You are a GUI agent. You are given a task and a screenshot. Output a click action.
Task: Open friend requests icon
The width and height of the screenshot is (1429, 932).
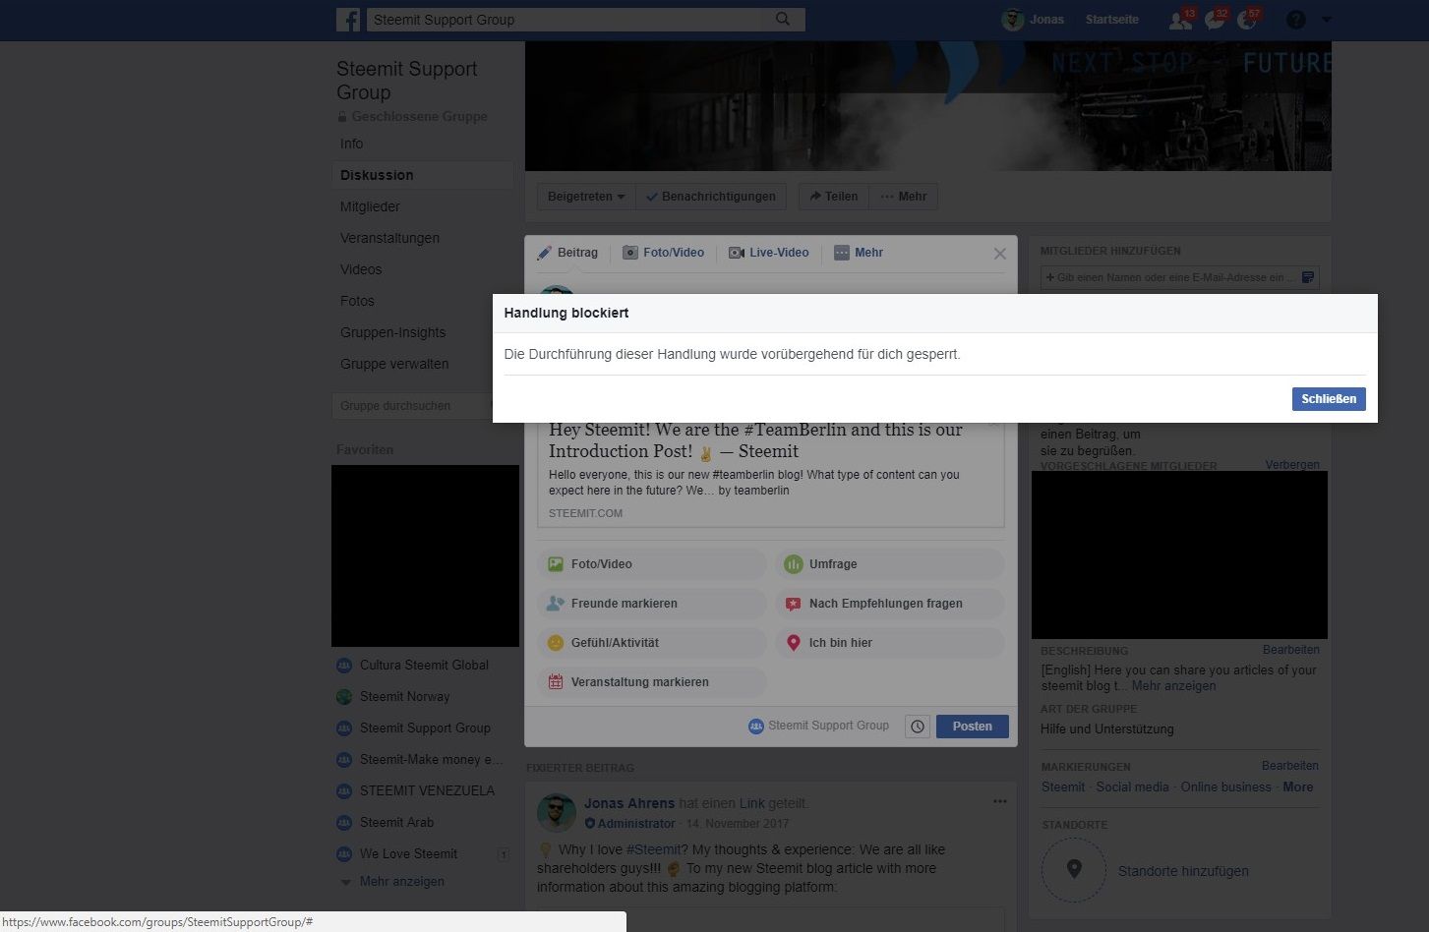[x=1180, y=20]
